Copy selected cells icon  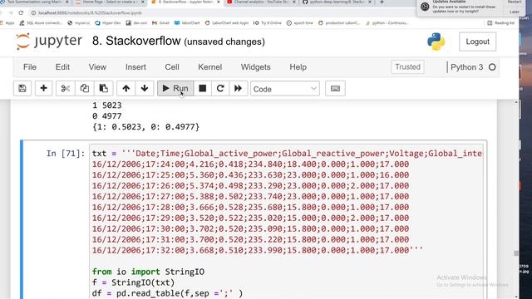click(84, 89)
